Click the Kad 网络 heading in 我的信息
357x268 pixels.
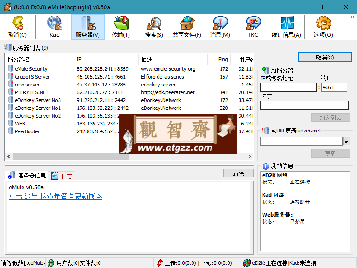(x=273, y=195)
